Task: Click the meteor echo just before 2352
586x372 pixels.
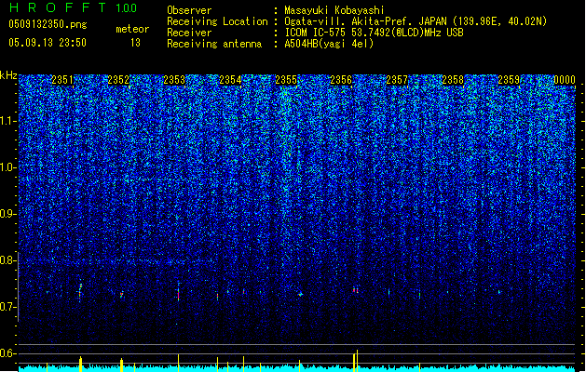Action: [121, 295]
